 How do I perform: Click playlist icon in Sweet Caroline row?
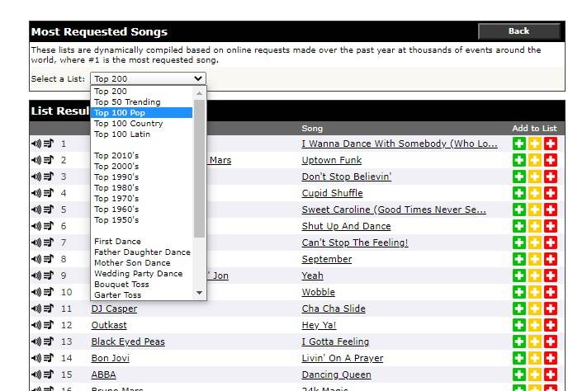coord(49,210)
